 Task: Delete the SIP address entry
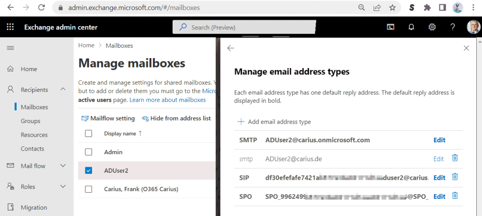[455, 177]
